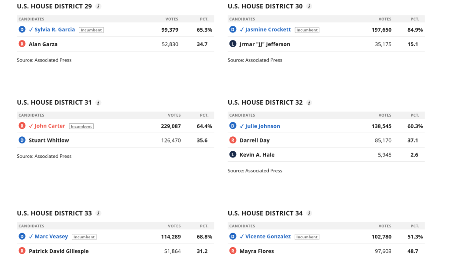Screen dimensions: 451x263
Task: Click Kevin A. Hale's Libertarian party badge
Action: point(233,155)
